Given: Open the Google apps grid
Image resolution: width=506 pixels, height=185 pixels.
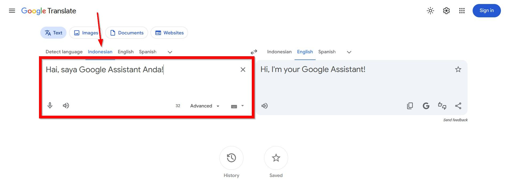Looking at the screenshot, I should 462,11.
